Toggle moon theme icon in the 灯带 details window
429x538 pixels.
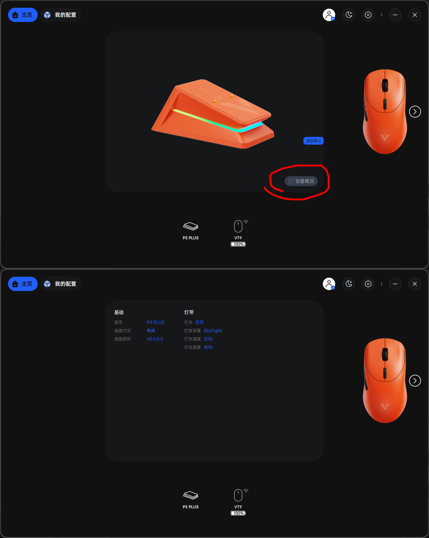coord(349,284)
